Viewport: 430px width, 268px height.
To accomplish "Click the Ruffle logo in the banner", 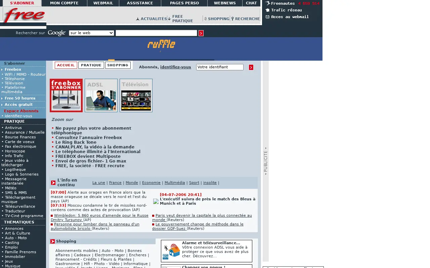I will (161, 45).
